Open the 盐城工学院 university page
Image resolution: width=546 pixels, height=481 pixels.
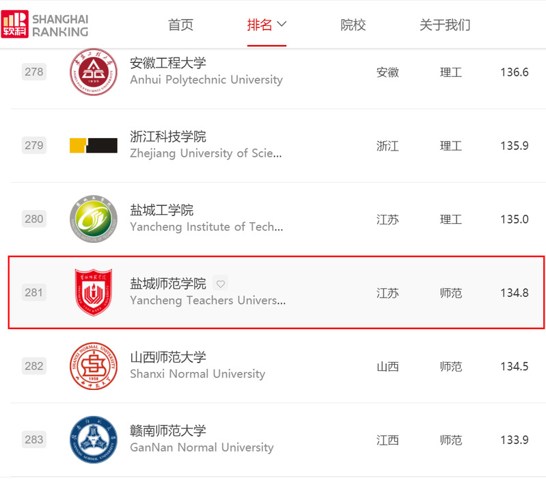coord(162,210)
